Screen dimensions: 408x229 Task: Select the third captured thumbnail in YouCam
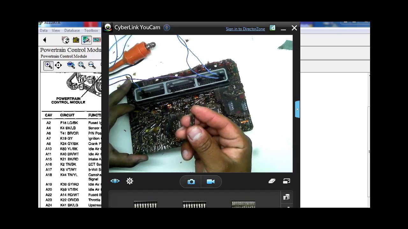point(243,204)
